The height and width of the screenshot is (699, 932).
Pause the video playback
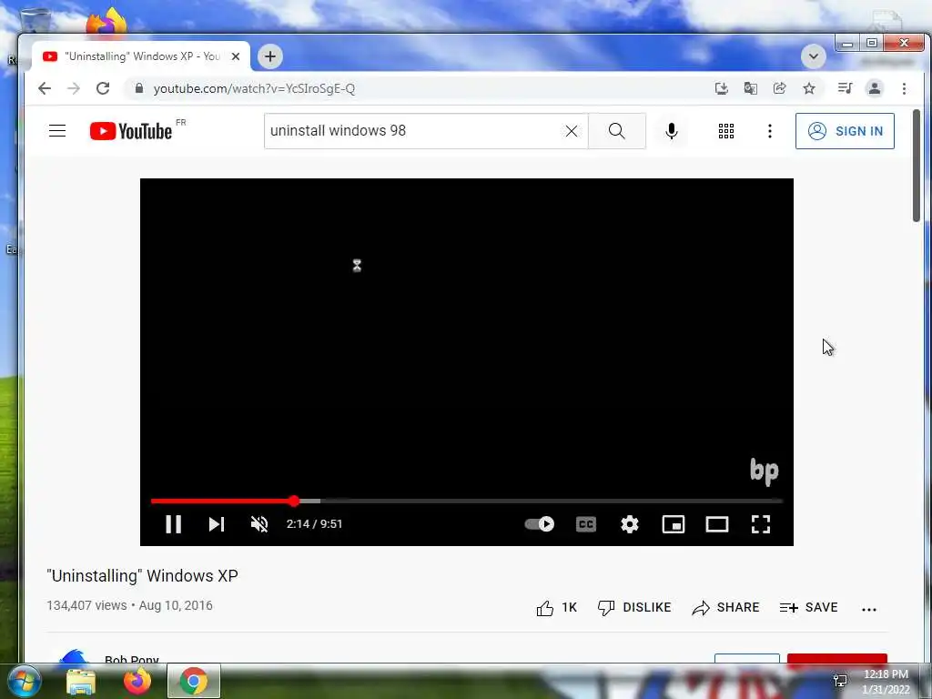click(173, 523)
